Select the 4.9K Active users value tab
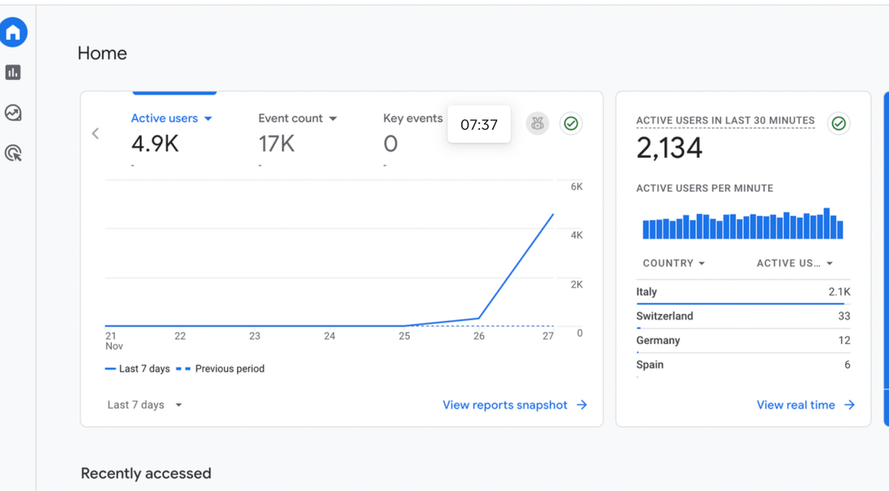The width and height of the screenshot is (889, 491). point(155,143)
